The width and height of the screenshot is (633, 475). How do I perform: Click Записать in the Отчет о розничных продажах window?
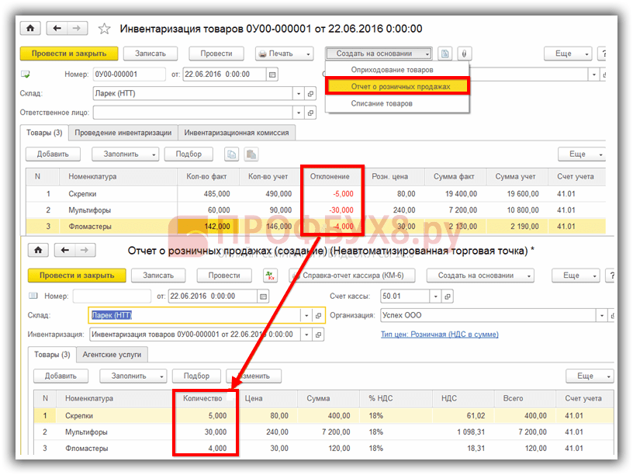pyautogui.click(x=158, y=276)
